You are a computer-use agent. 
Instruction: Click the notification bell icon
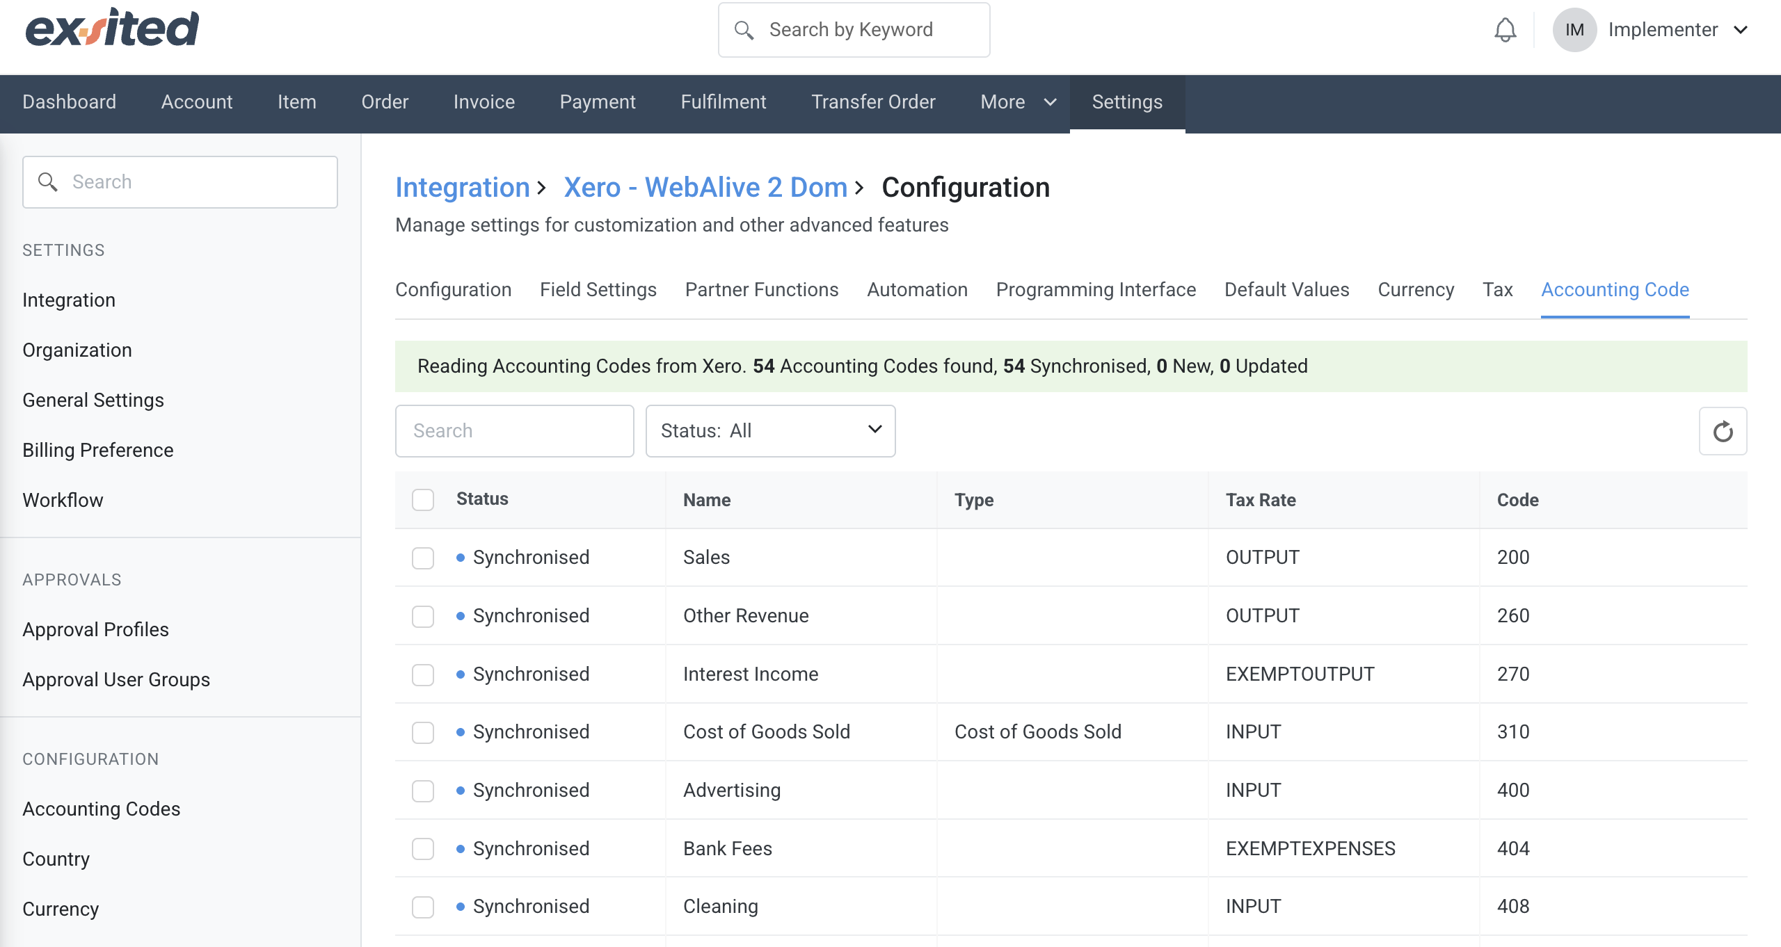[x=1505, y=30]
